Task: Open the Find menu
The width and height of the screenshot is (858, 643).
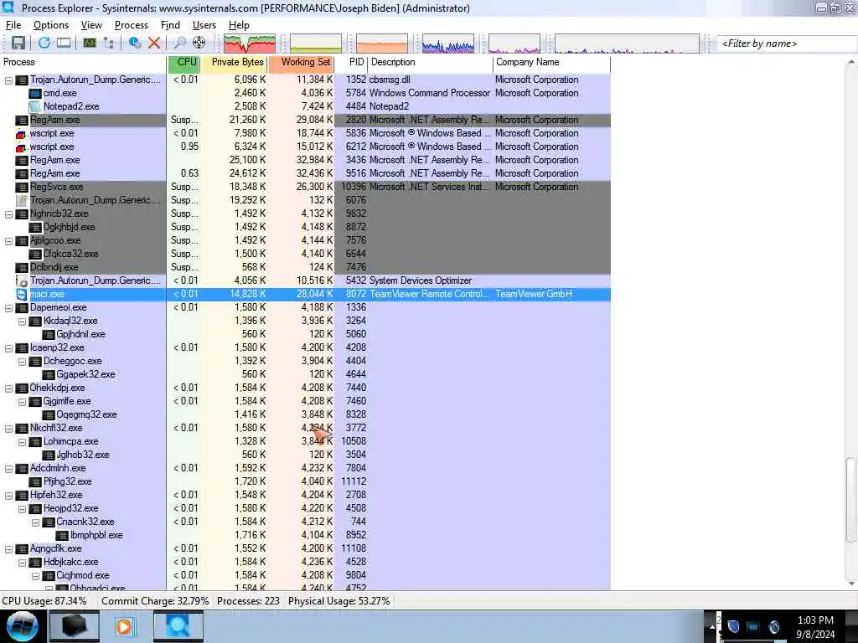Action: (x=170, y=25)
